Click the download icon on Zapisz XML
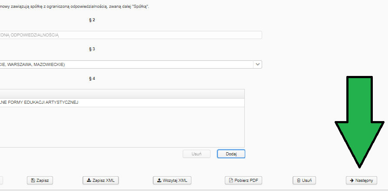 [89, 181]
